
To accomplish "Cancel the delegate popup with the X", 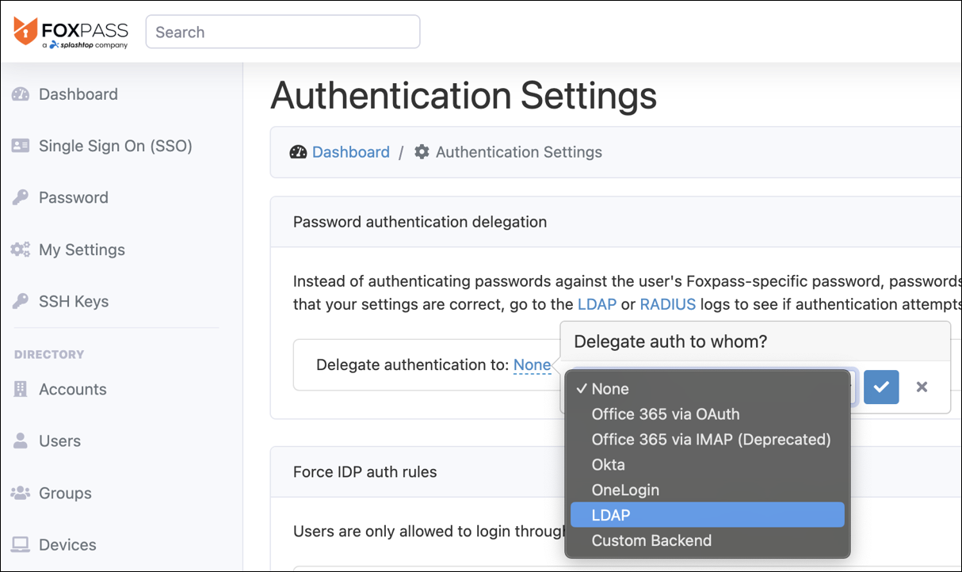I will (x=922, y=387).
